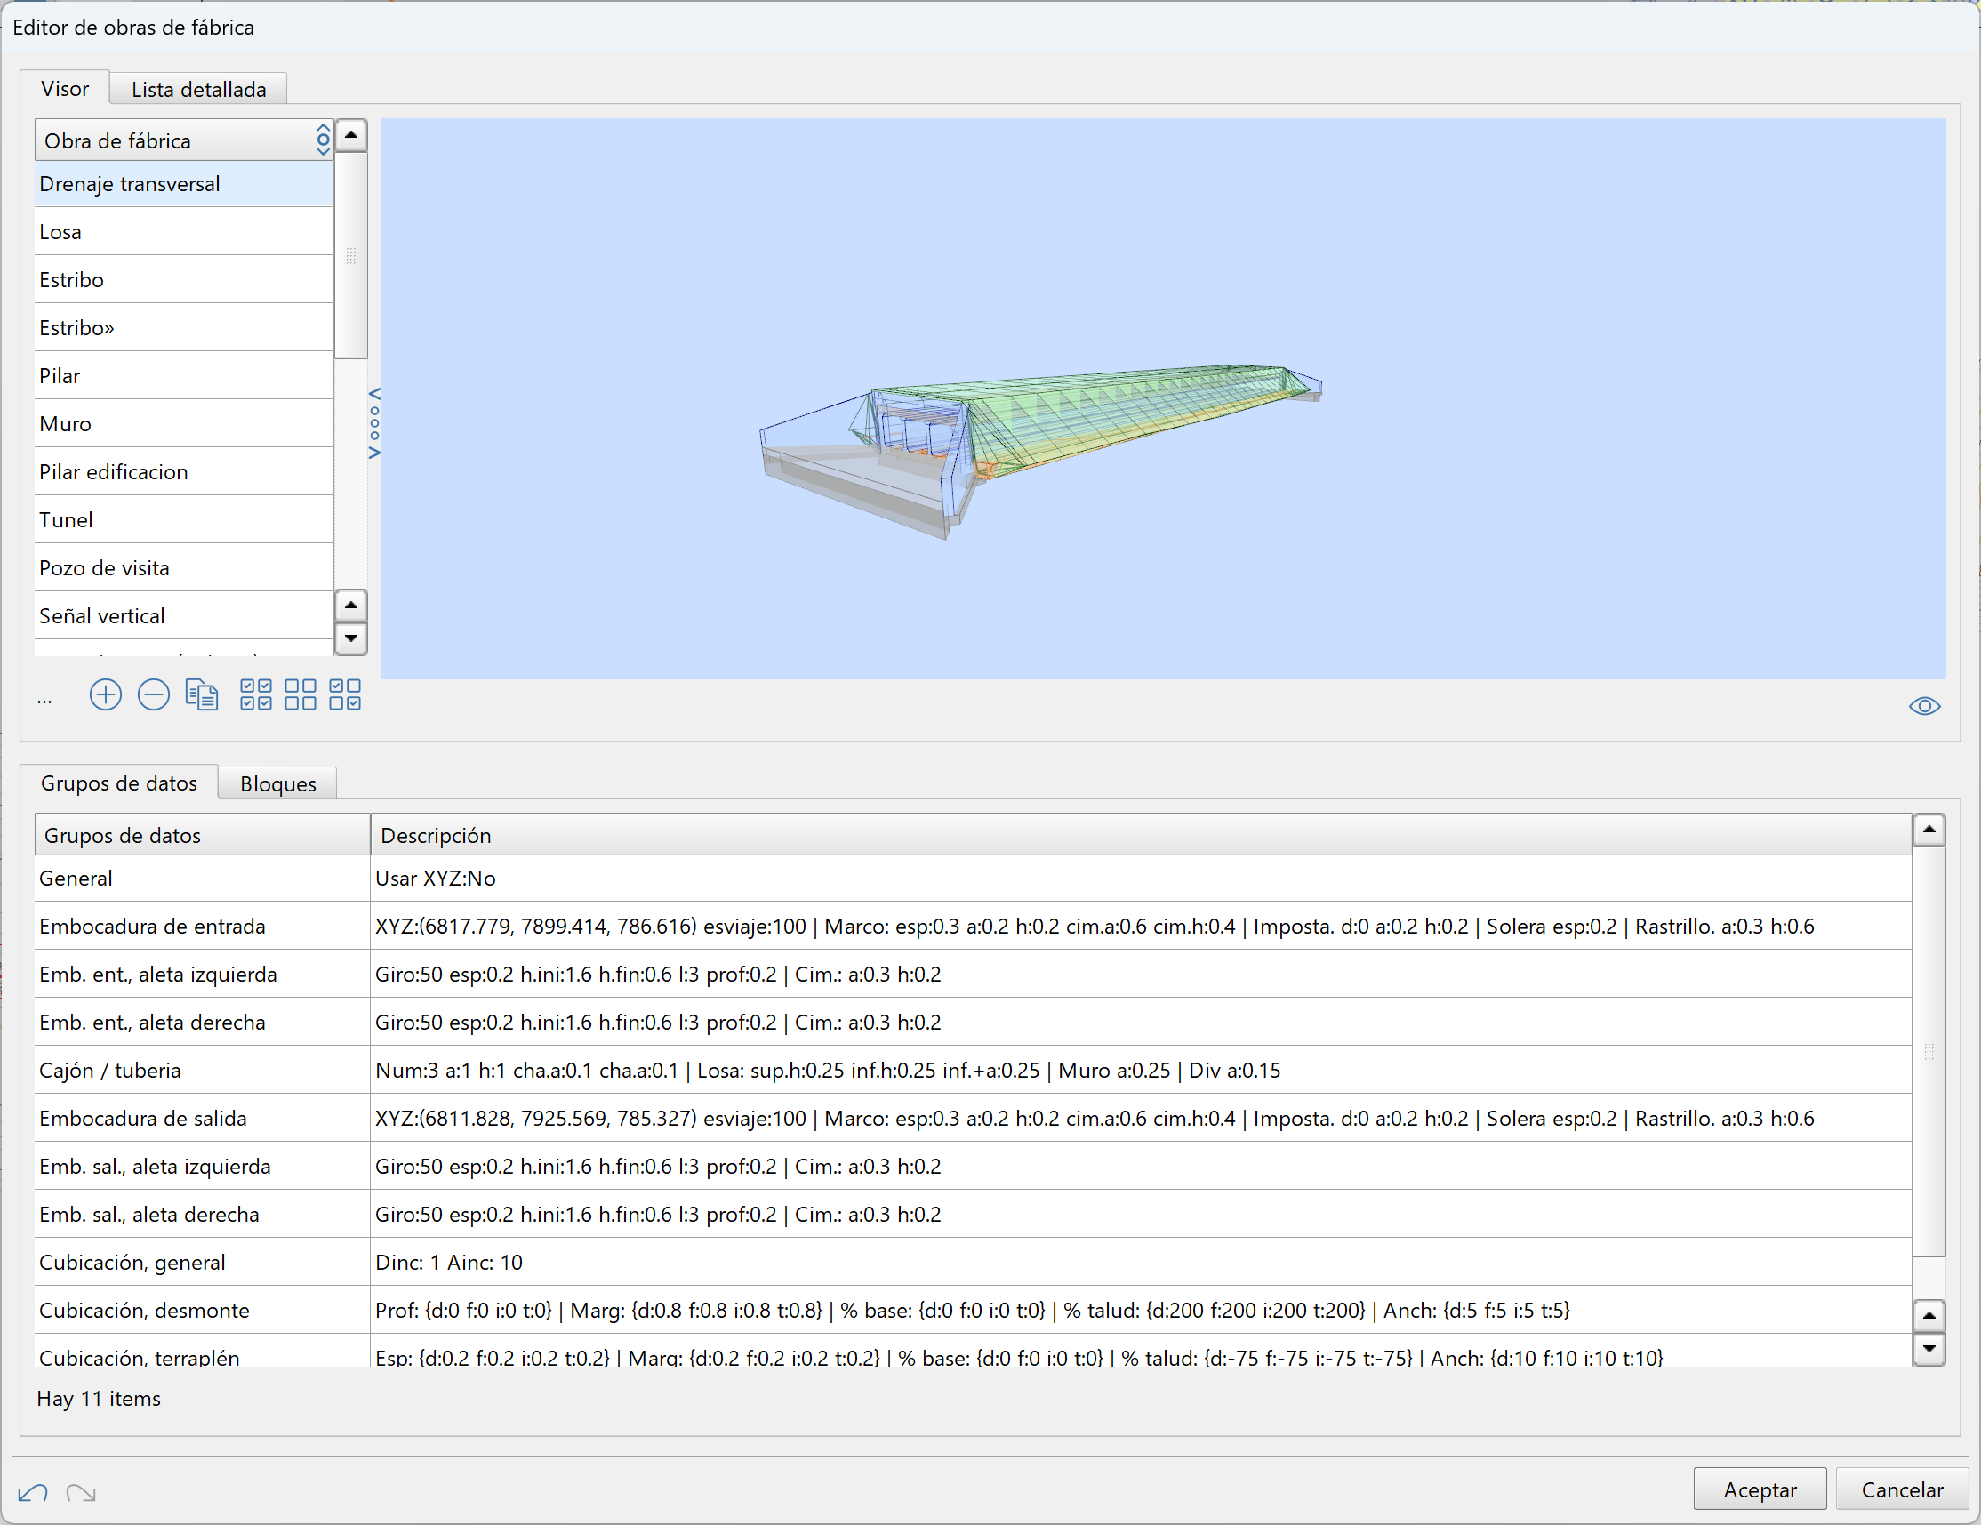Click the redo arrow icon at bottom left
The height and width of the screenshot is (1525, 1981).
(x=81, y=1492)
